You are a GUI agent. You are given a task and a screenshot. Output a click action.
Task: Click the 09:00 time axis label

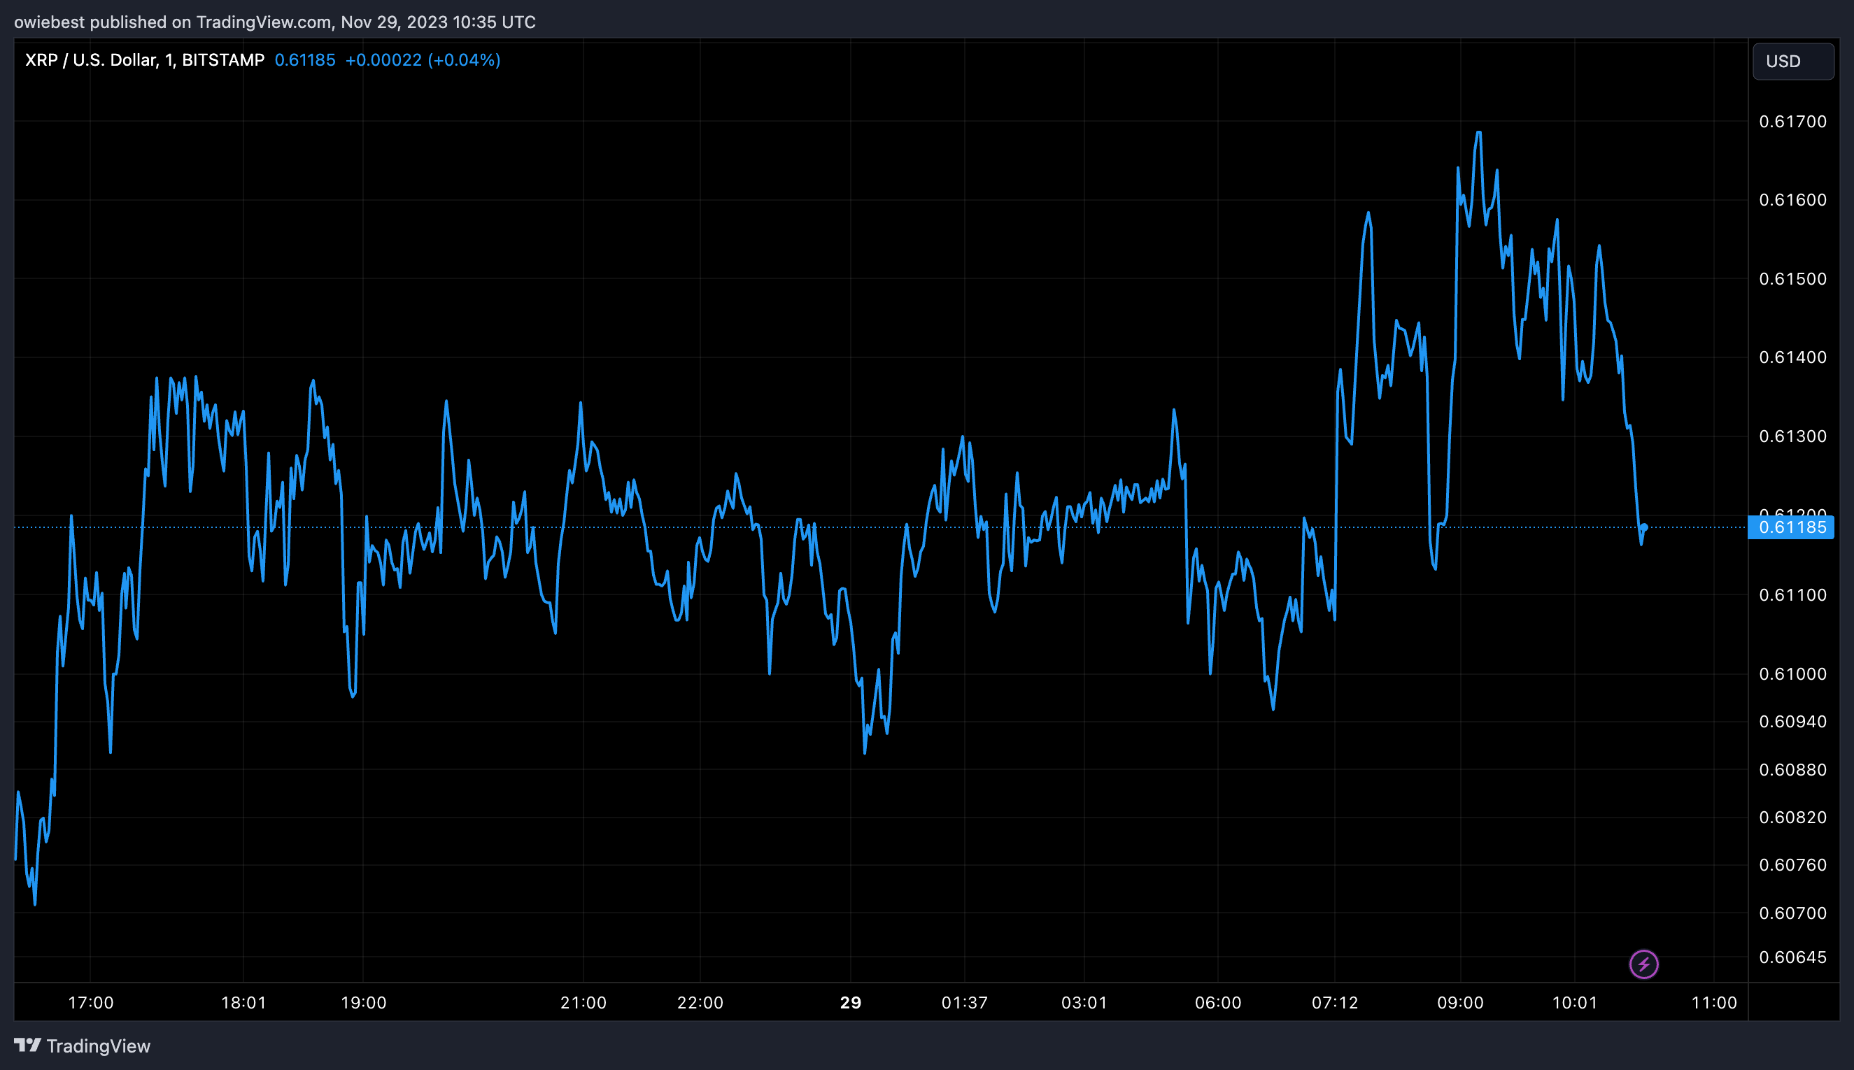pyautogui.click(x=1460, y=1002)
